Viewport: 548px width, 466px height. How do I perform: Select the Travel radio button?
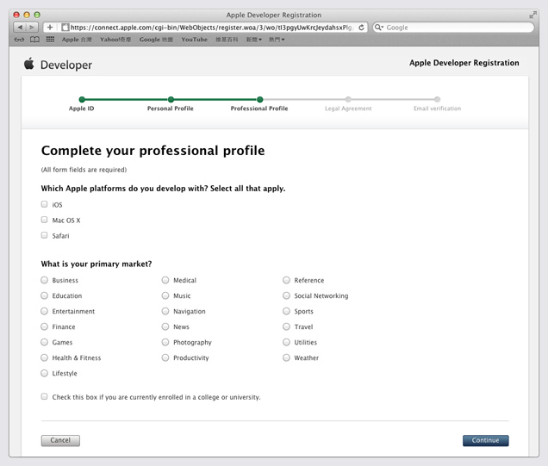287,326
